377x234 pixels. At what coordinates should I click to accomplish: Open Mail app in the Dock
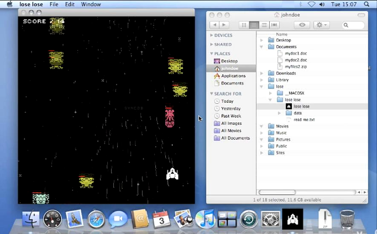coord(74,219)
